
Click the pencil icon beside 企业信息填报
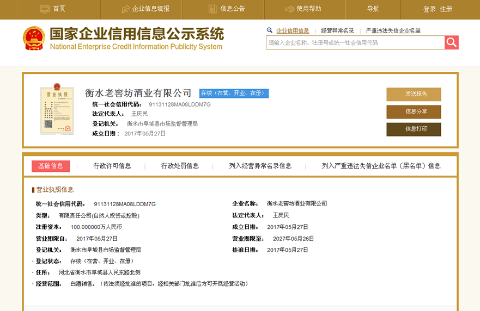pyautogui.click(x=125, y=9)
